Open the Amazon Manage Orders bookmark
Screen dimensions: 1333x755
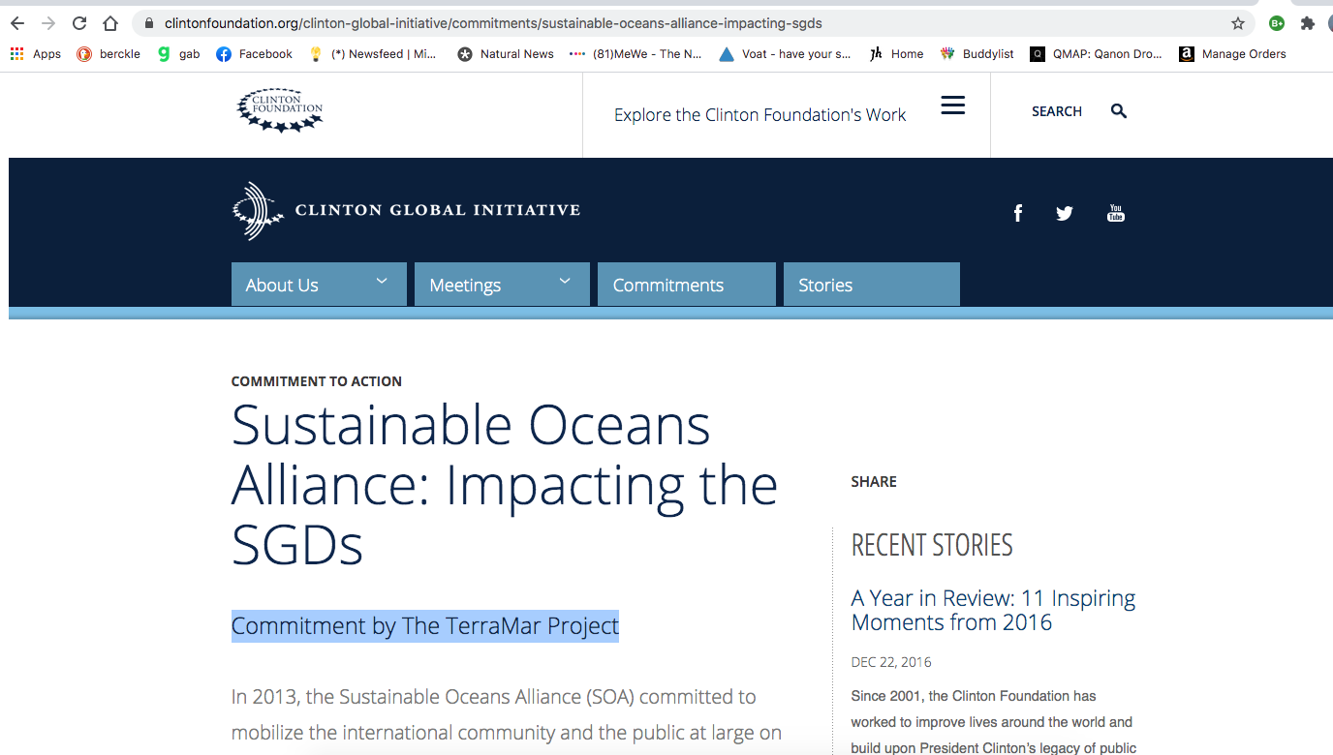click(x=1232, y=54)
